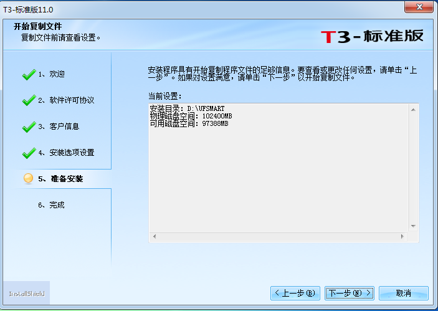
Task: Select the step label 2、软件许可协议
Action: pos(66,100)
